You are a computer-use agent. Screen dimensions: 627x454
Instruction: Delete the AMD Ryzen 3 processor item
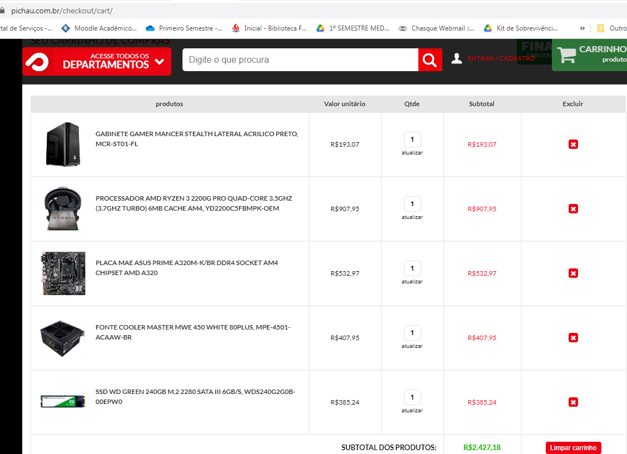pyautogui.click(x=573, y=209)
